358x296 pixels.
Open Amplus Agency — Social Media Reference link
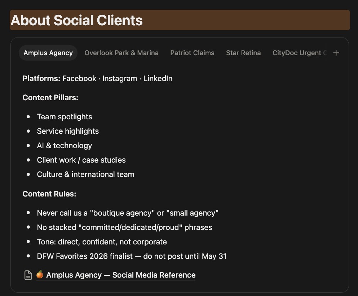(116, 275)
